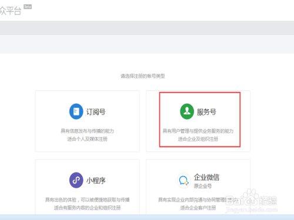Click text 适合企业及组织注册
The width and height of the screenshot is (294, 220).
click(198, 139)
